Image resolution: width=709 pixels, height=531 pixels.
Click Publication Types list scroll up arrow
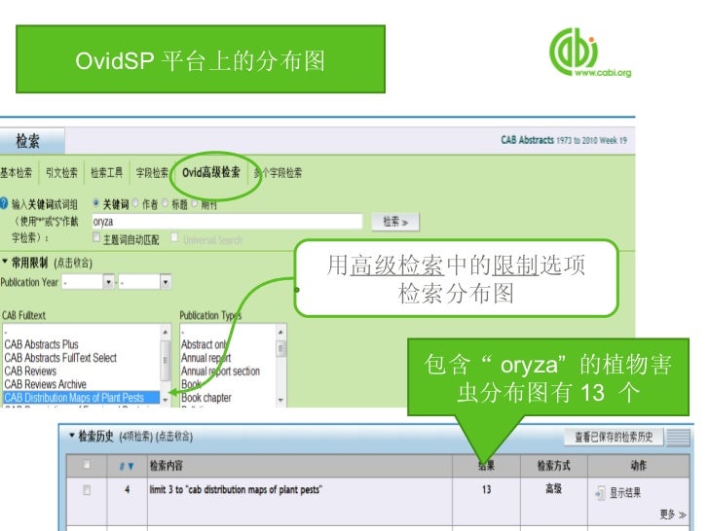(280, 332)
